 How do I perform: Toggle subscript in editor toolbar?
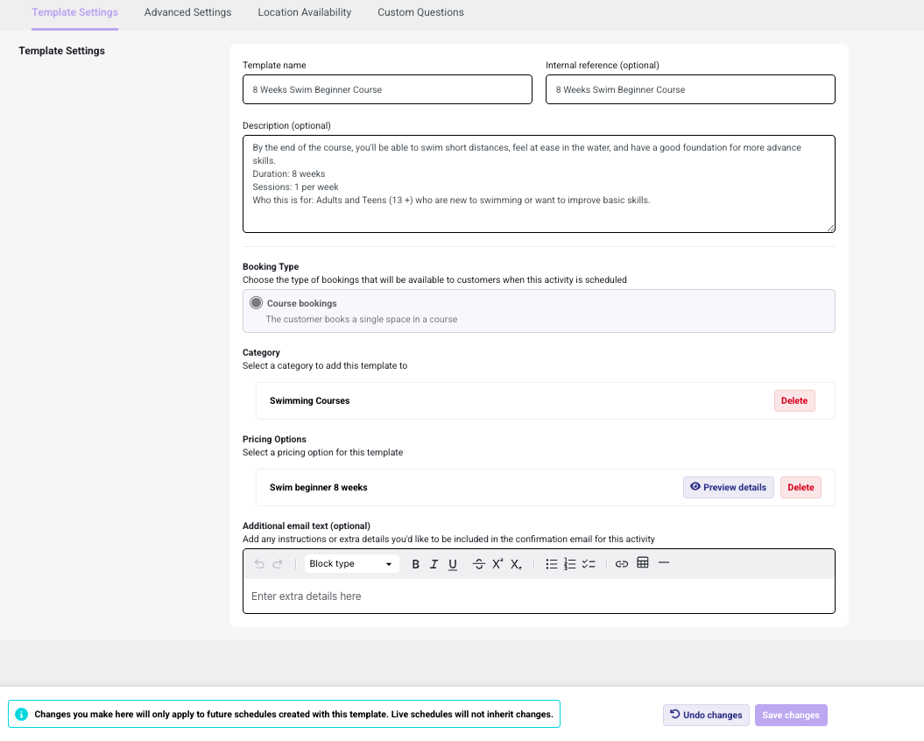pos(516,564)
